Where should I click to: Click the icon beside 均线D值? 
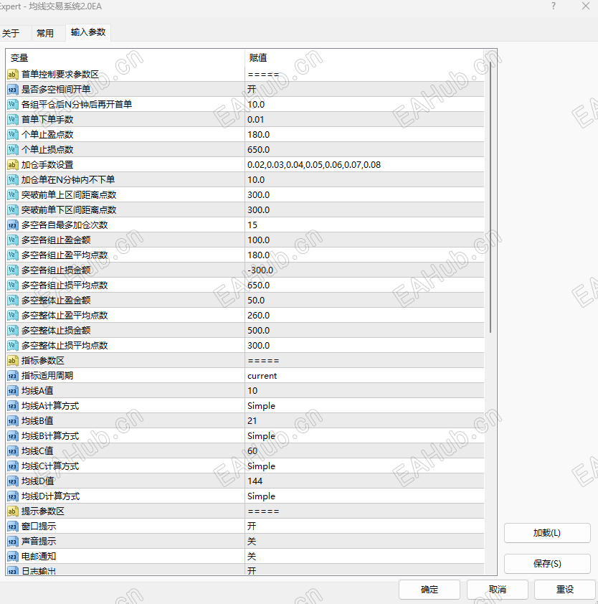[13, 481]
